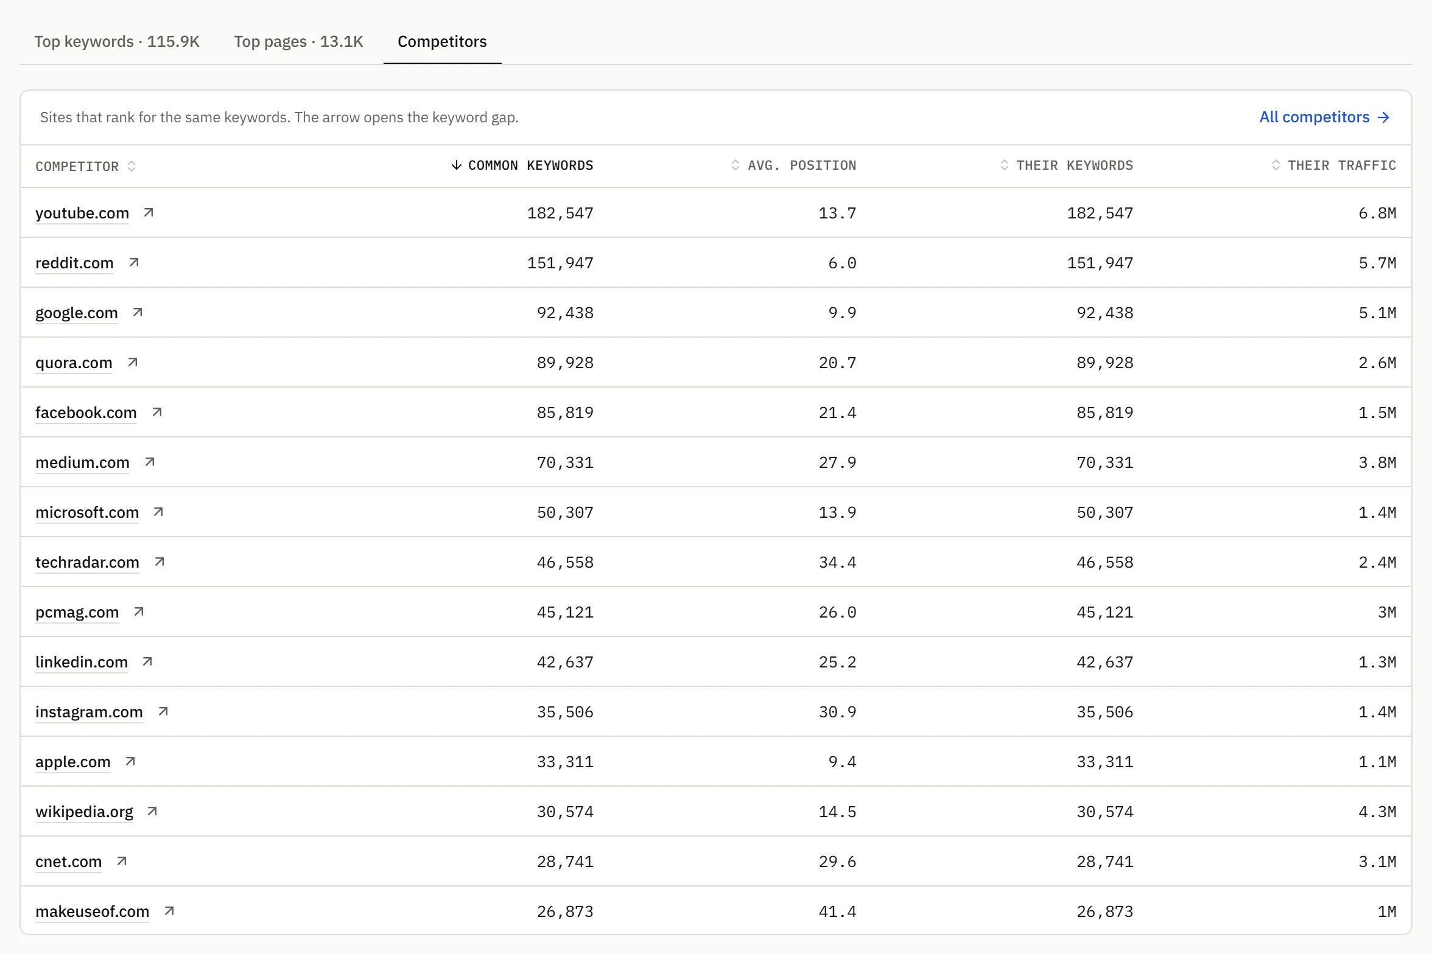Switch to Top keywords tab

tap(117, 41)
